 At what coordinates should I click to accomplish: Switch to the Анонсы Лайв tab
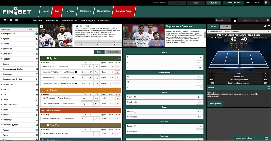tap(113, 52)
